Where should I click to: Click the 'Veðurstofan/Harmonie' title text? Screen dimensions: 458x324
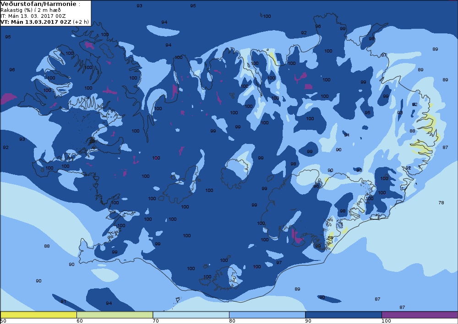point(39,4)
